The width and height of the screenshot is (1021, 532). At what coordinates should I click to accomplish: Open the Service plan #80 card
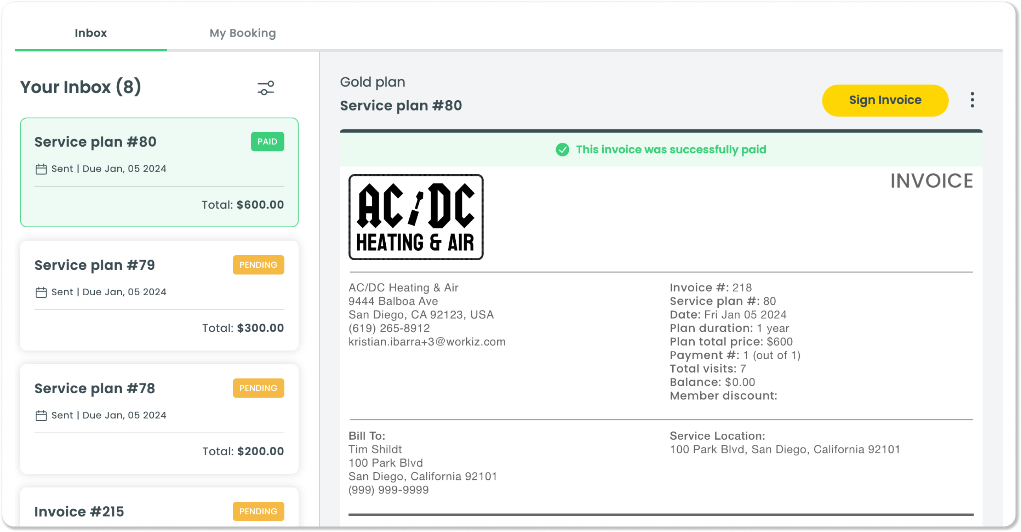click(x=159, y=173)
